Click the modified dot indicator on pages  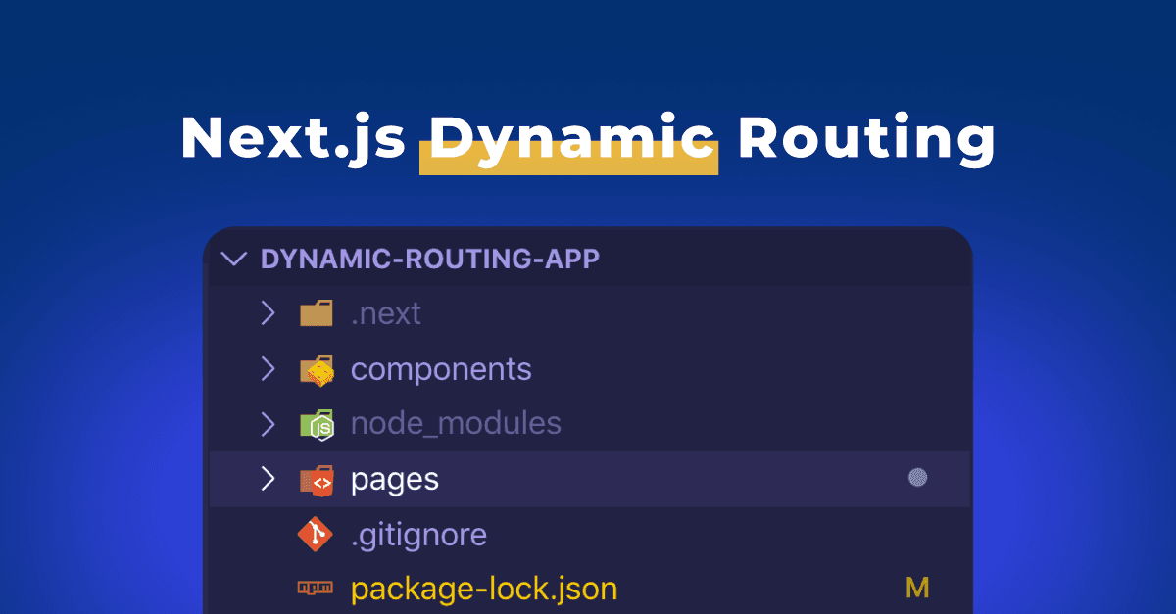(917, 478)
